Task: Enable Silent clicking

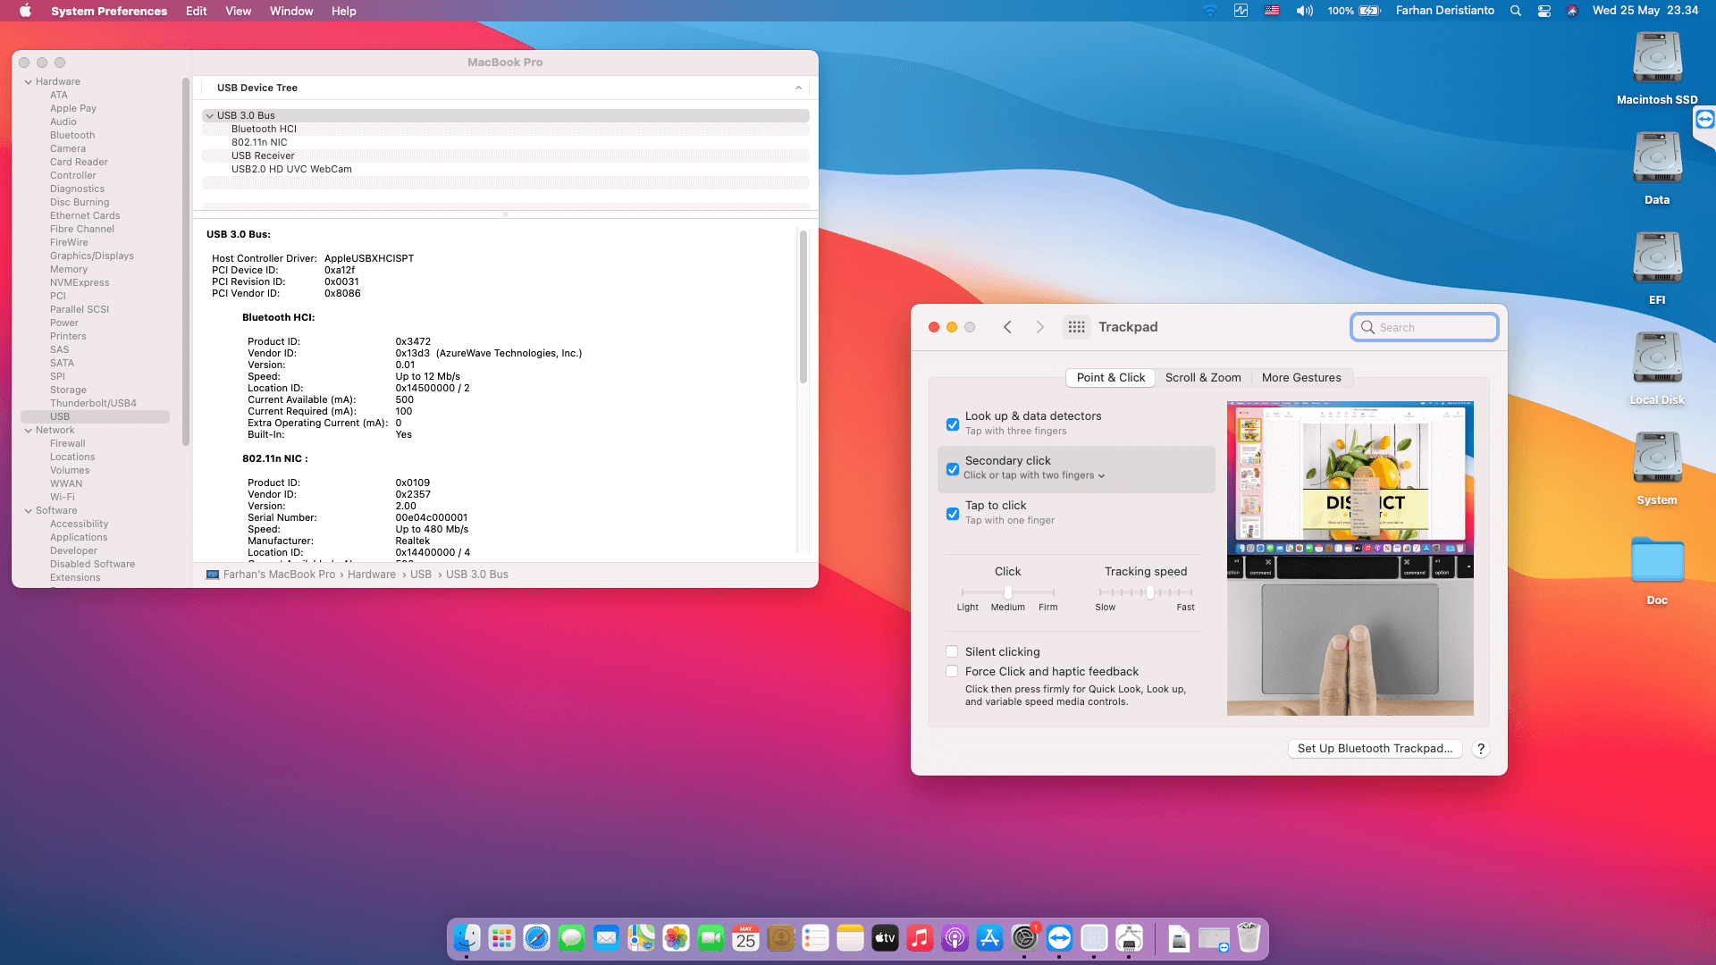Action: pyautogui.click(x=952, y=651)
